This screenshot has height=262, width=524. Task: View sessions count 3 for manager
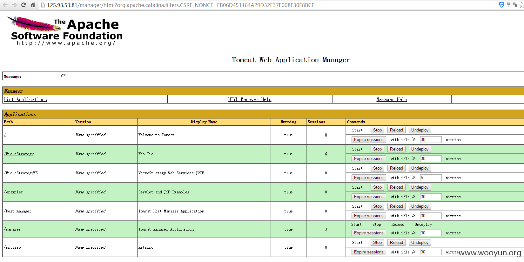[x=326, y=229]
